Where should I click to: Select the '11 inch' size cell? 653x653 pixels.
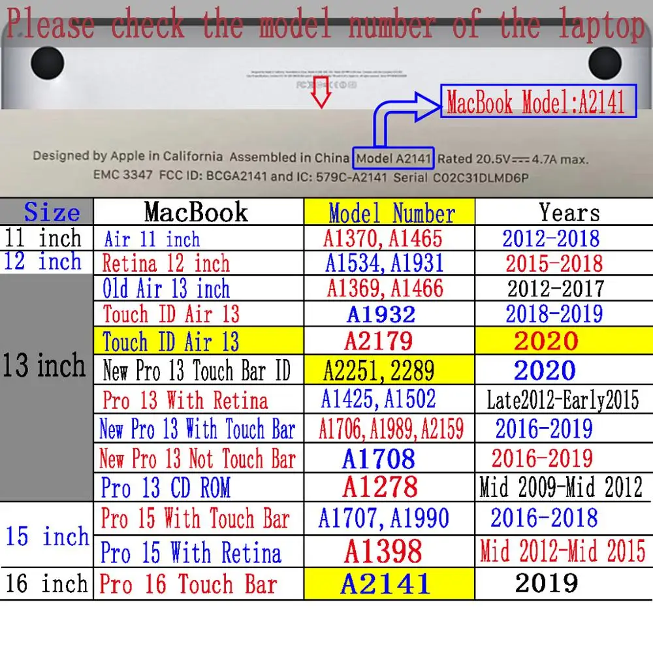pos(46,238)
